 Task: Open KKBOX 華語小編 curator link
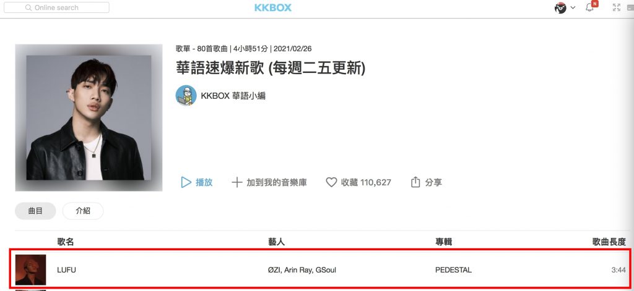[x=233, y=96]
